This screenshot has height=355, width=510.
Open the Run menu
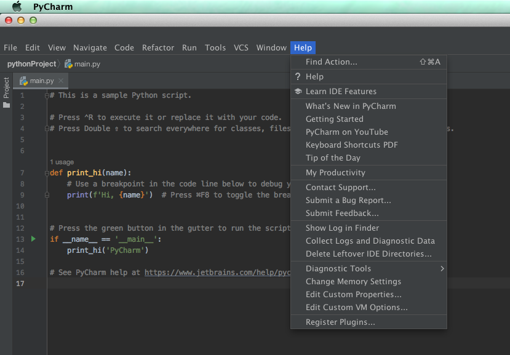point(189,47)
